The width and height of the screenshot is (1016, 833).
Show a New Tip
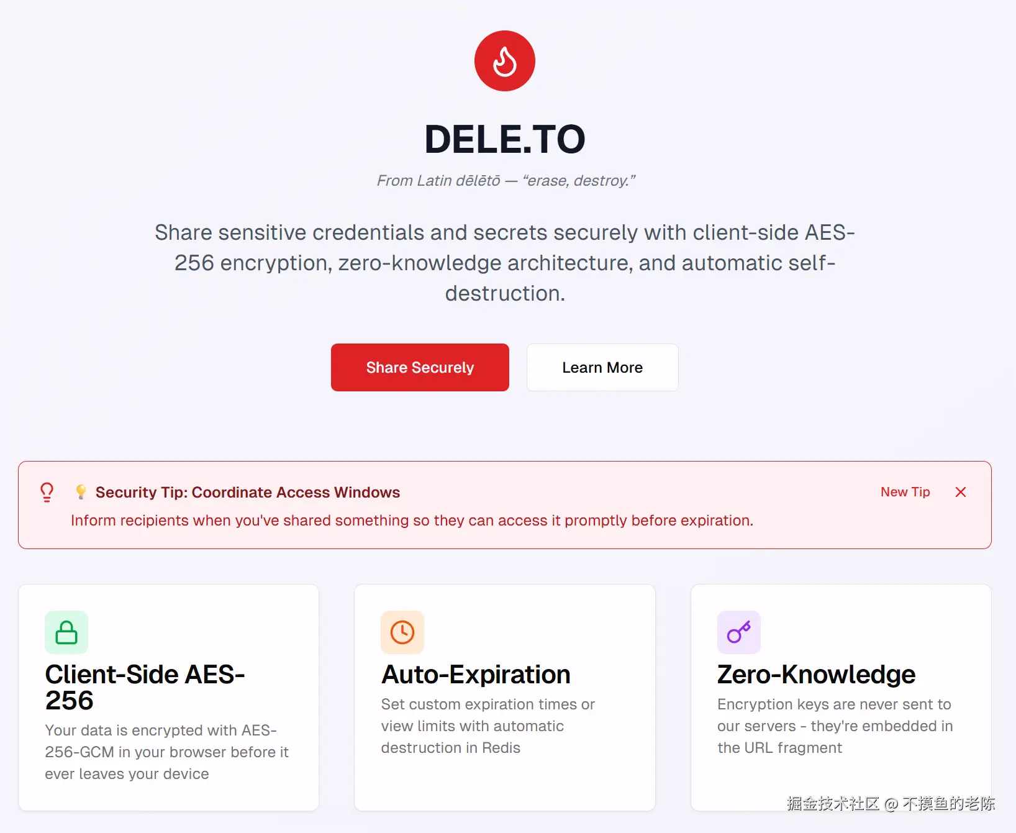pos(905,492)
